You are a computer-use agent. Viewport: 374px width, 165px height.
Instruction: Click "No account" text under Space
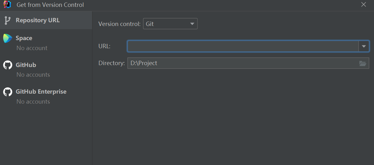point(32,48)
